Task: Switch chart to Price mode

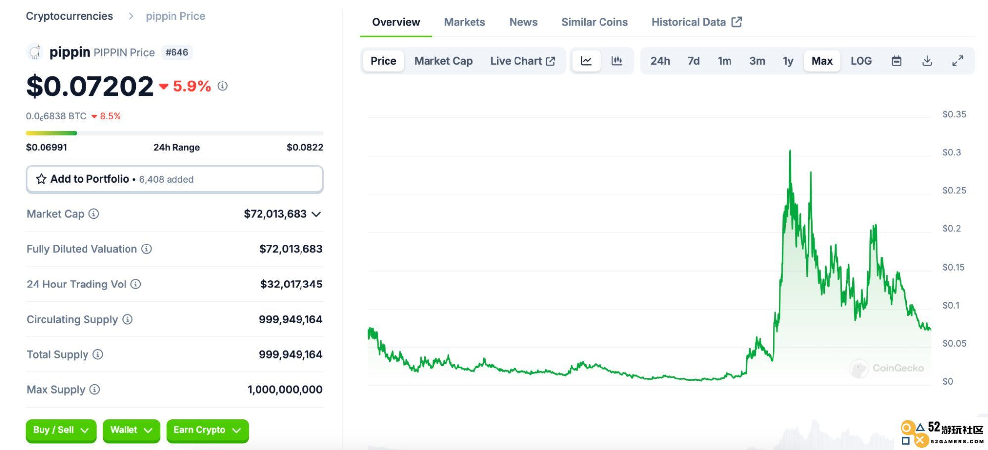Action: [x=384, y=61]
